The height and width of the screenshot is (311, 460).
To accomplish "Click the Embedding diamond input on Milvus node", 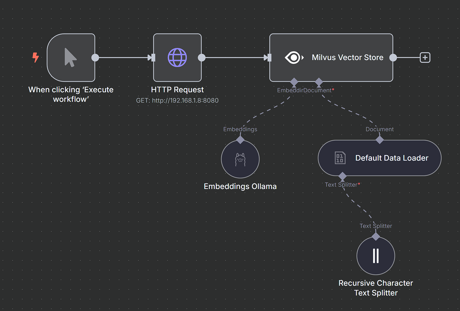I will (x=294, y=82).
